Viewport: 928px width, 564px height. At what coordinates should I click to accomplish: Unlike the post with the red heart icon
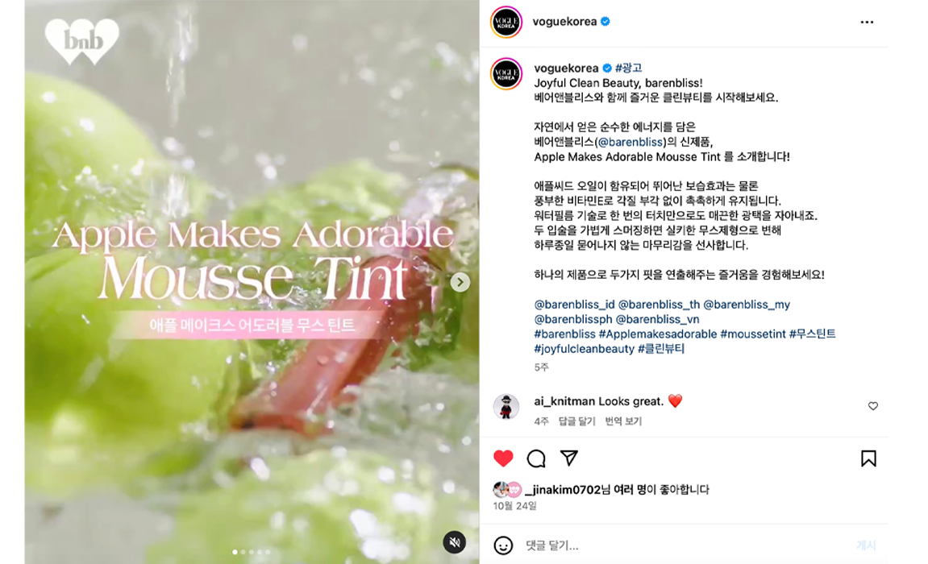(x=503, y=458)
